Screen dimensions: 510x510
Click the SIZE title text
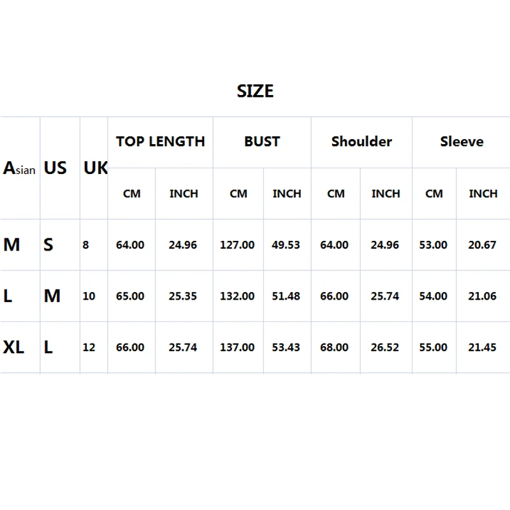[x=255, y=91]
